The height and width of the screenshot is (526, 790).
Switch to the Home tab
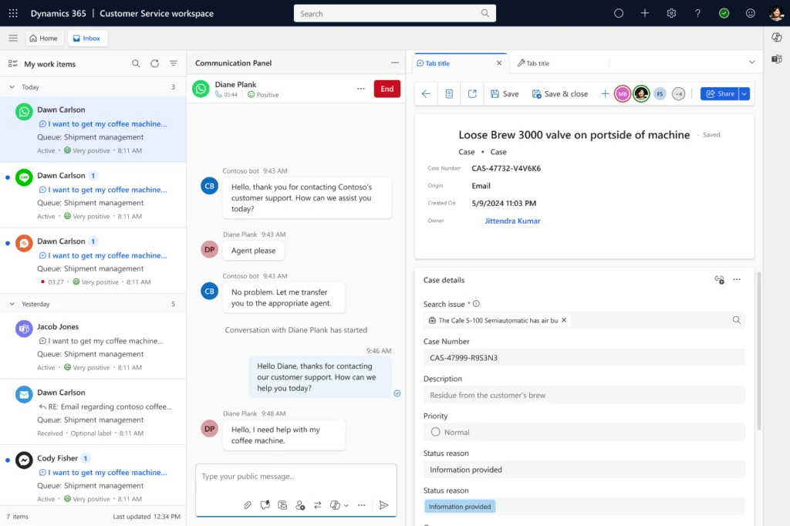[x=44, y=37]
